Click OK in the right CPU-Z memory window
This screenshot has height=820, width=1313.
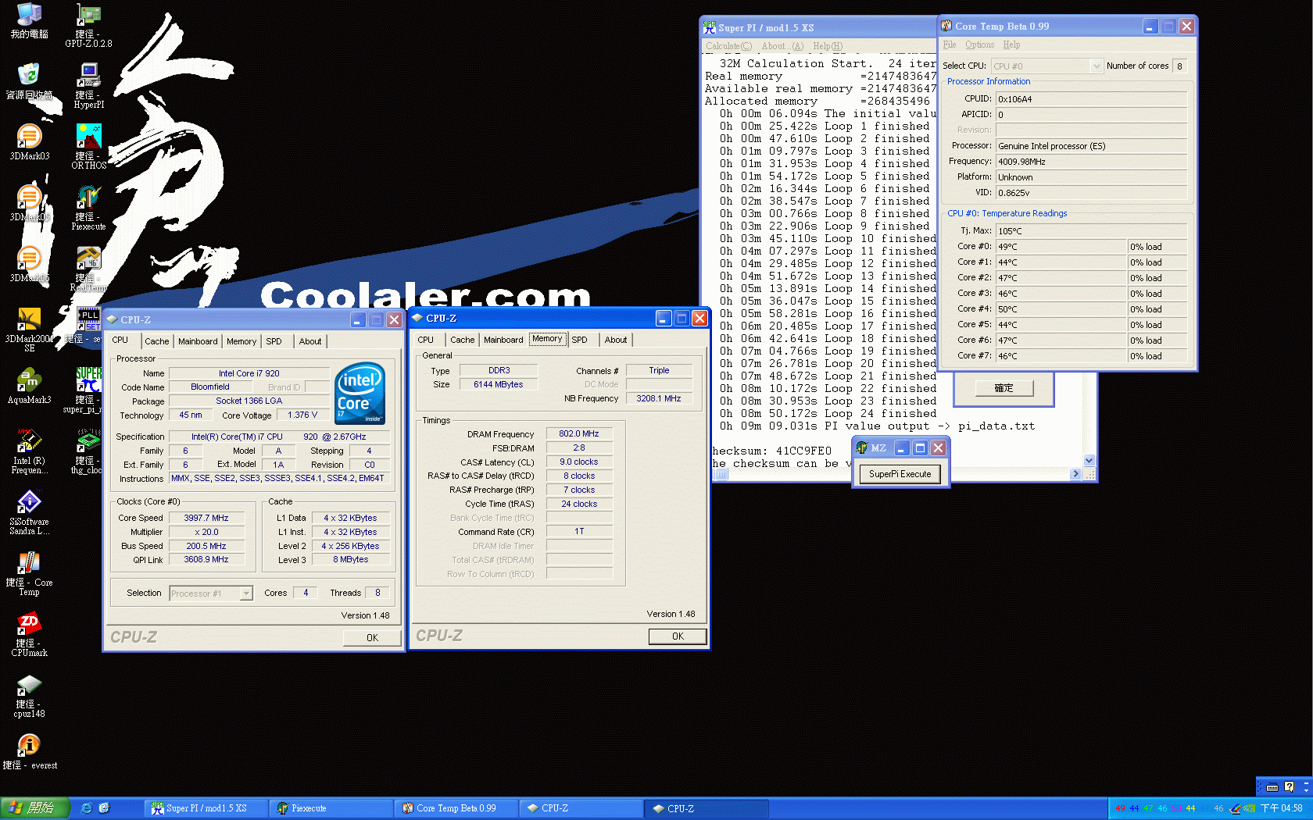click(678, 636)
